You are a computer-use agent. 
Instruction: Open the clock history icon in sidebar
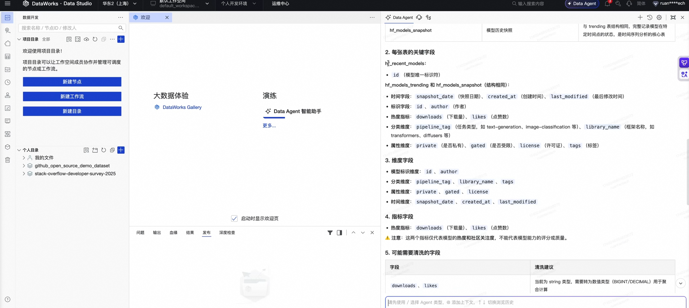(x=8, y=82)
